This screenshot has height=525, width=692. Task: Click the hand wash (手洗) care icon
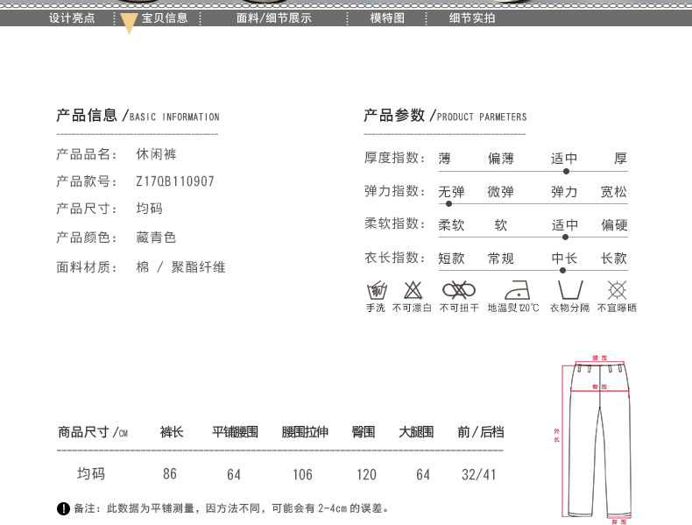(x=376, y=290)
